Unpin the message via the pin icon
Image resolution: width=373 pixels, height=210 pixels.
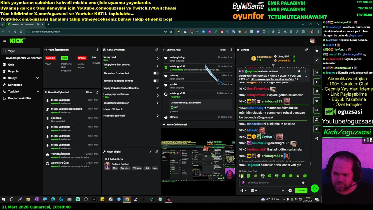click(x=299, y=71)
